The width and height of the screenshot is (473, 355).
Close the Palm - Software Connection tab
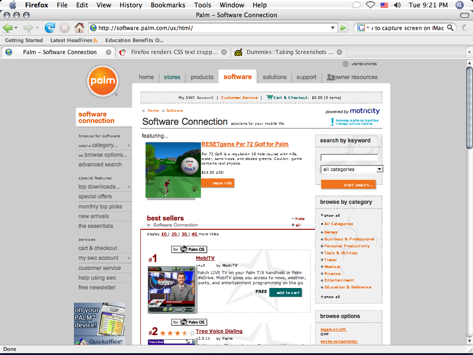pos(108,52)
